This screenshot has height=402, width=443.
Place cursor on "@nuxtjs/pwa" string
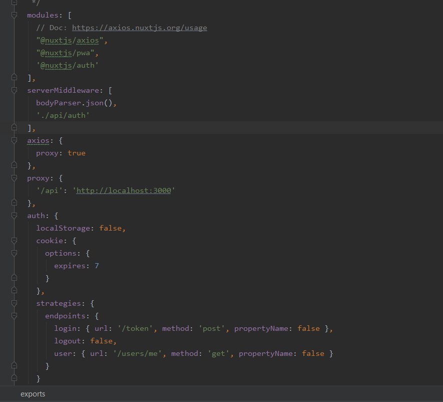65,53
